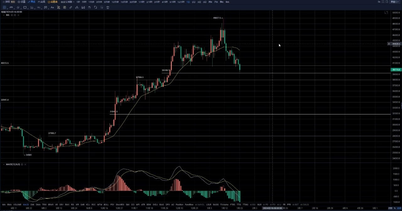This screenshot has height=211, width=402.
Task: Close the MACD(12,26,9) indicator
Action: point(25,164)
